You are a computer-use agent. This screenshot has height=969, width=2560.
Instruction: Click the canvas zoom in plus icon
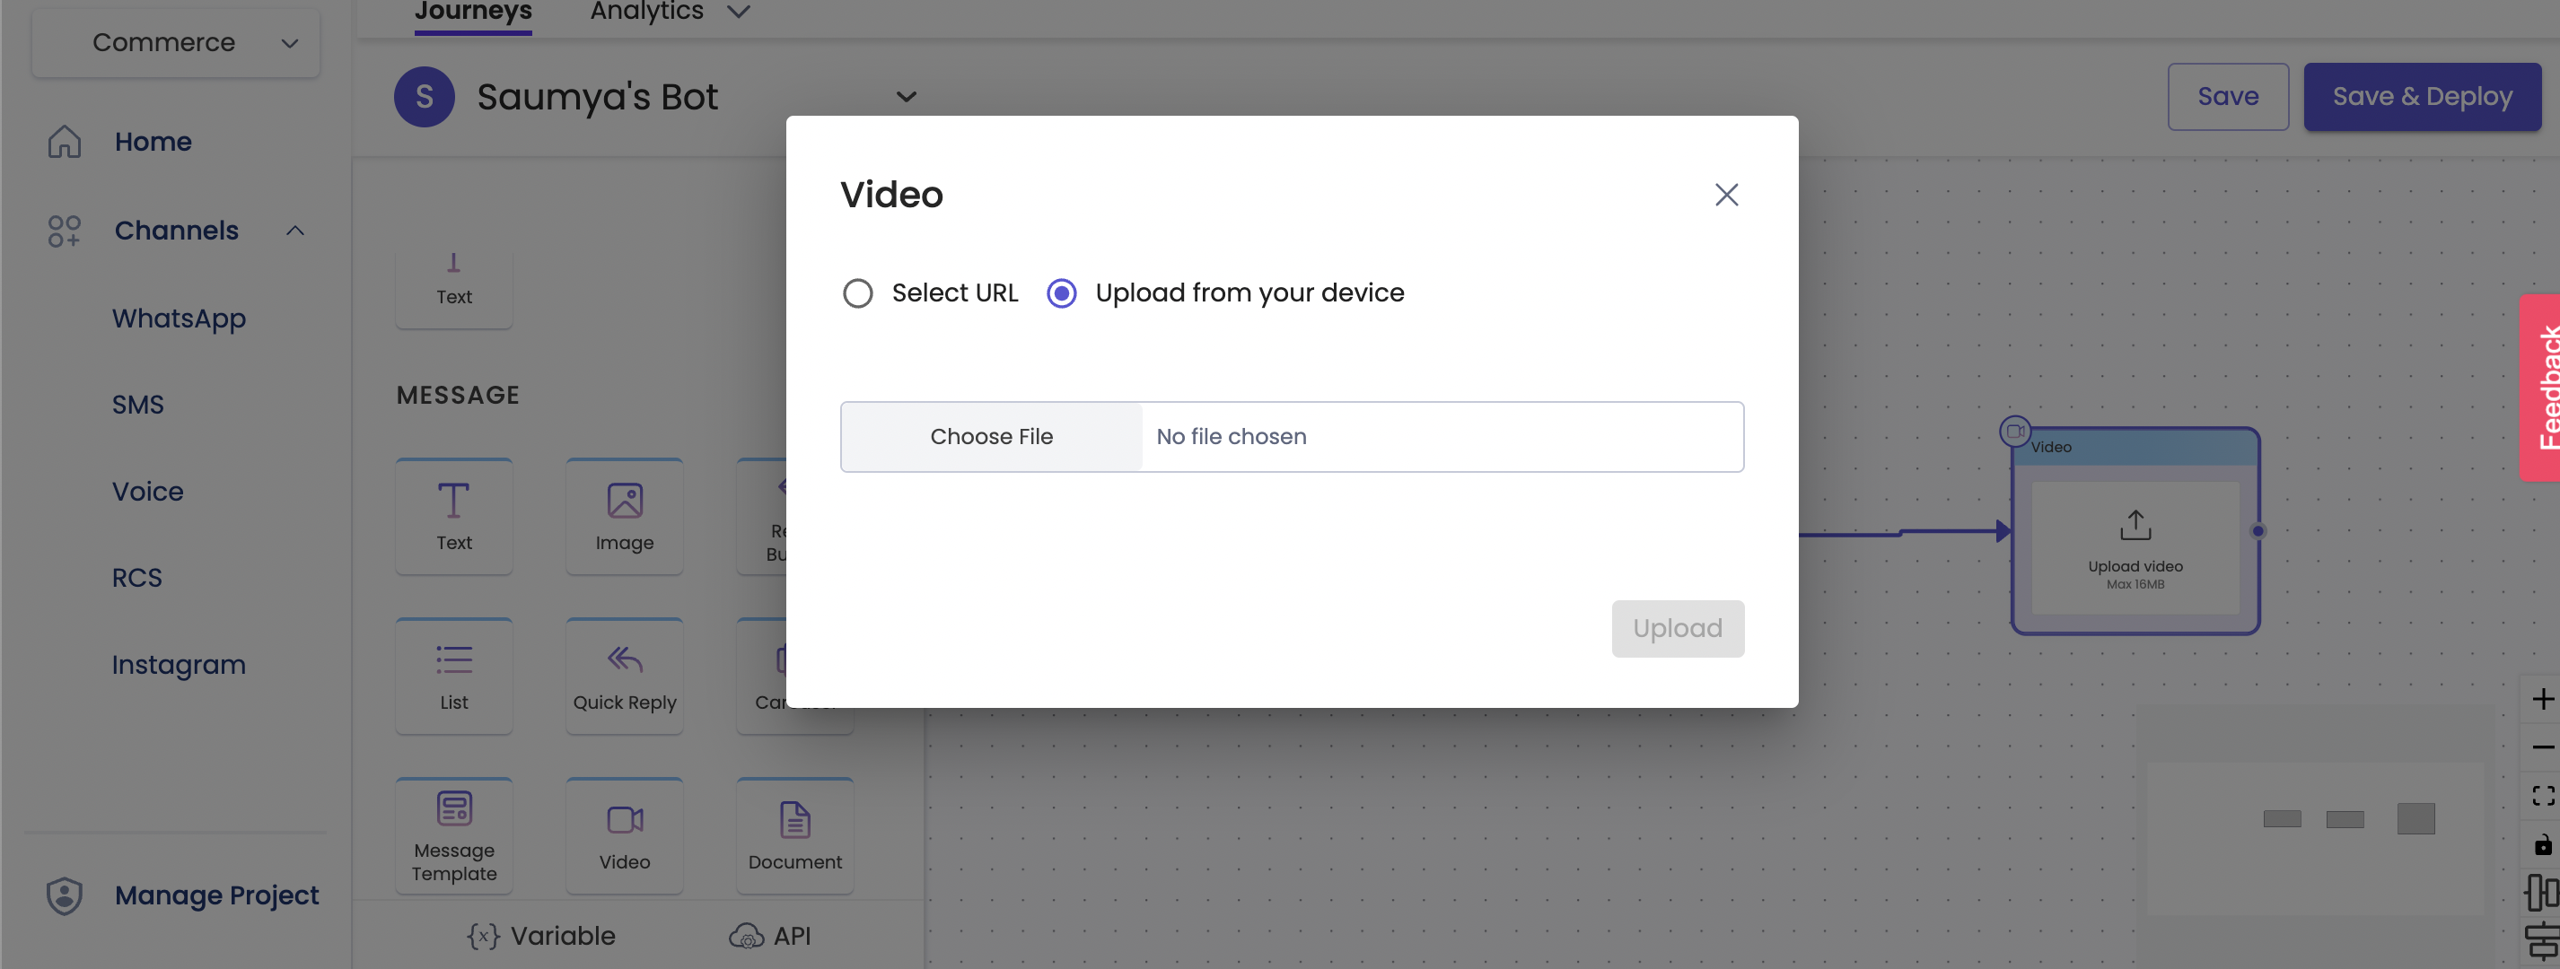pos(2542,700)
